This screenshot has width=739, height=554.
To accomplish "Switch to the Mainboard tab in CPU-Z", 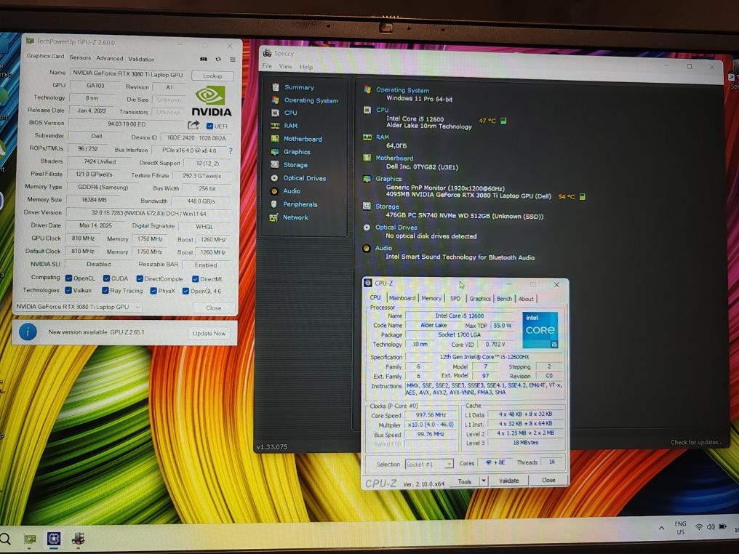I will [402, 298].
